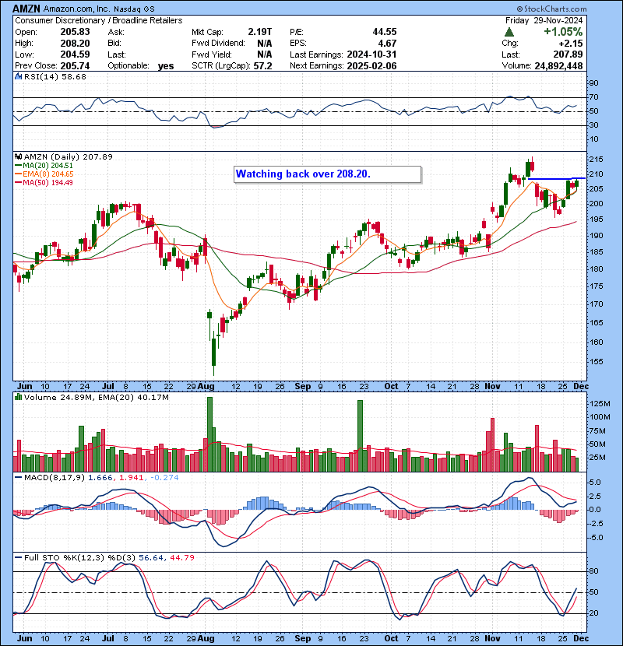Screen dimensions: 623x646
Task: Click the Fwd Yield N/A value
Action: [264, 54]
